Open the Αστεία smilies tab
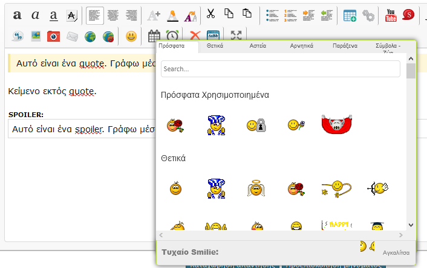 tap(257, 45)
